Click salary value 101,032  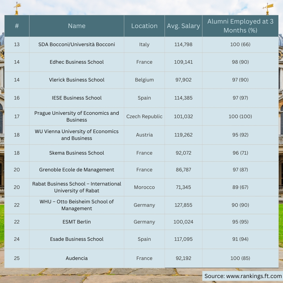coord(183,117)
